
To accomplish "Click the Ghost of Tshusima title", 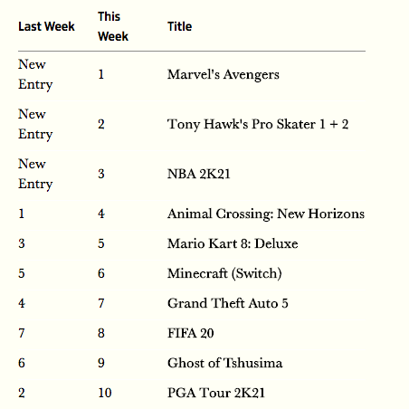I will coord(225,363).
